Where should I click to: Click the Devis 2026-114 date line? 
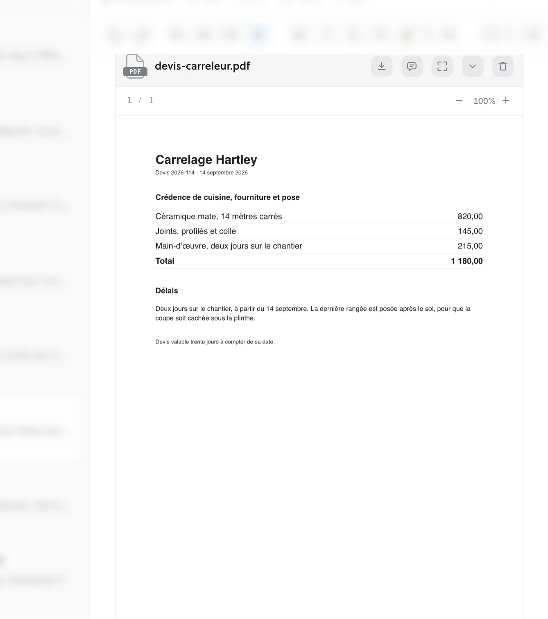tap(202, 173)
